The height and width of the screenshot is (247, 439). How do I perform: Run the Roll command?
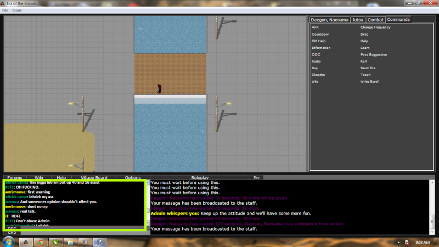363,61
